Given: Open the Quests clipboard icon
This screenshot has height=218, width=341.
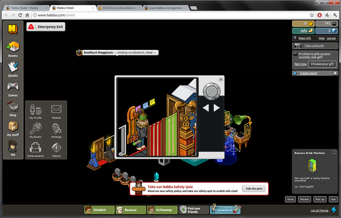Looking at the screenshot, I should pyautogui.click(x=13, y=67).
